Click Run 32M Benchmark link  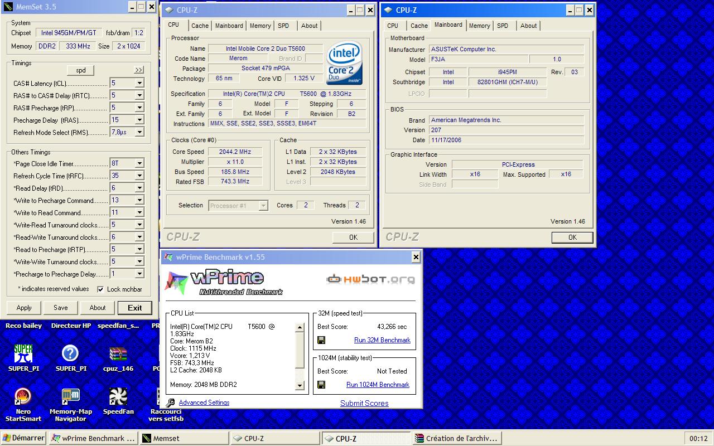(382, 340)
